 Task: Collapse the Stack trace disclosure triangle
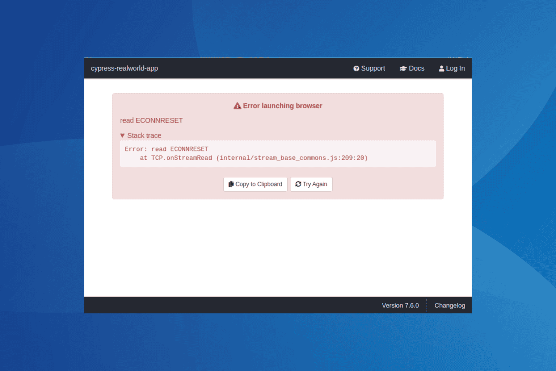click(122, 136)
